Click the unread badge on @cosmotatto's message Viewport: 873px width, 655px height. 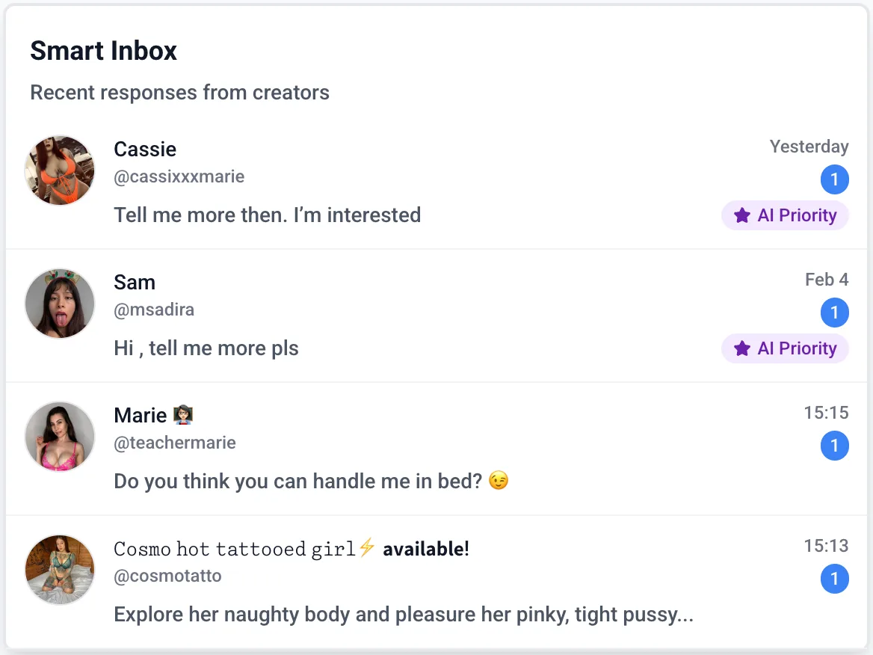835,579
